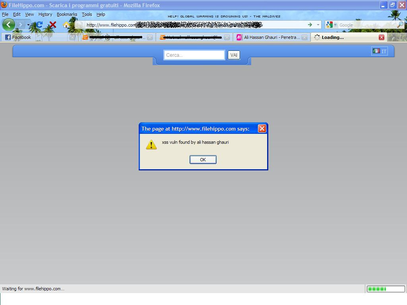Image resolution: width=407 pixels, height=305 pixels.
Task: Switch to the first Hotmail tab
Action: (x=117, y=37)
